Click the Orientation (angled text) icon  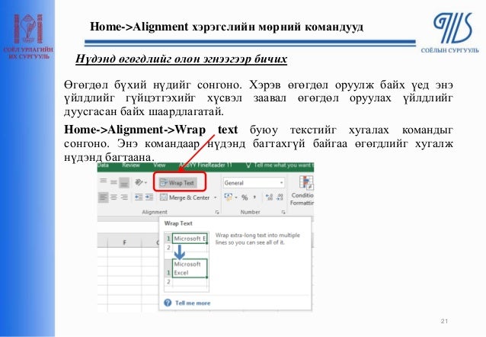[139, 182]
